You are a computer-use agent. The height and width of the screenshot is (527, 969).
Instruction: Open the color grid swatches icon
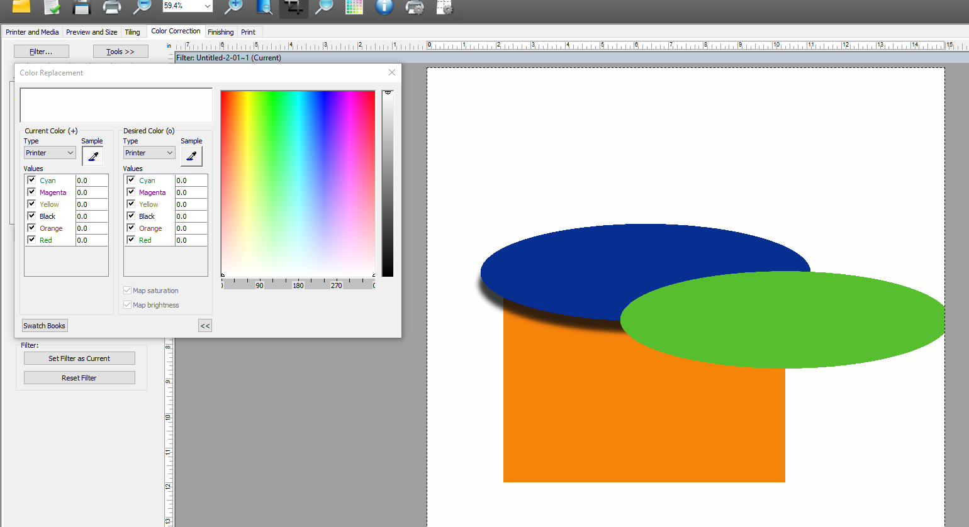(x=354, y=7)
